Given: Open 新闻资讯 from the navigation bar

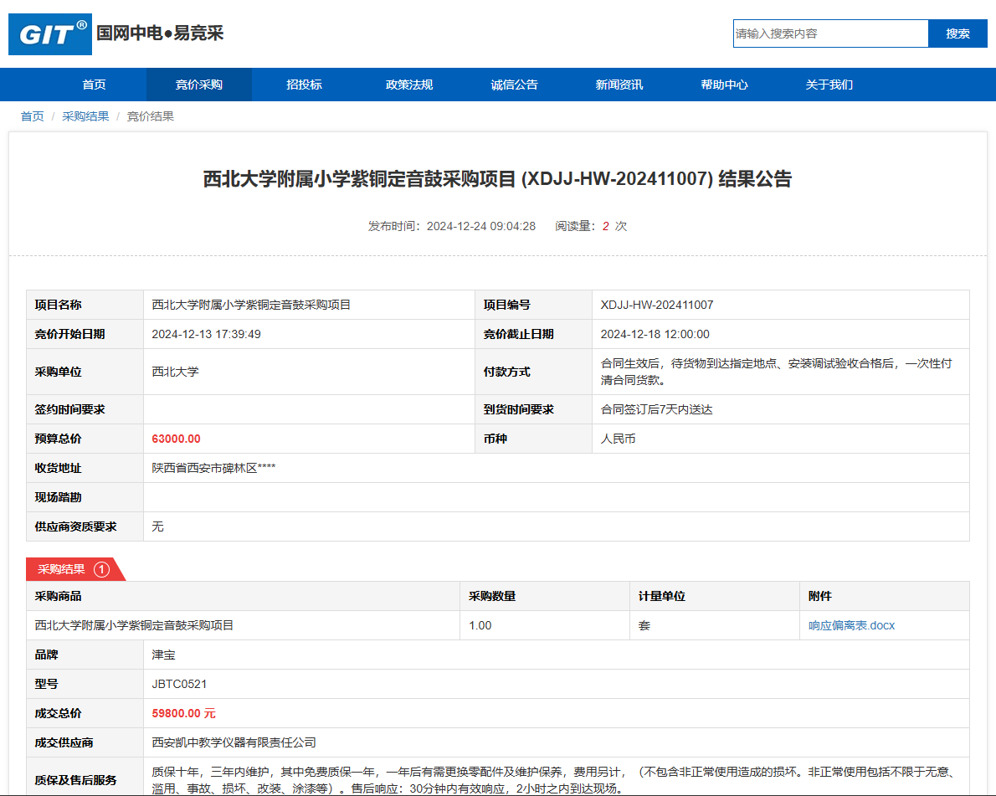Looking at the screenshot, I should point(619,85).
